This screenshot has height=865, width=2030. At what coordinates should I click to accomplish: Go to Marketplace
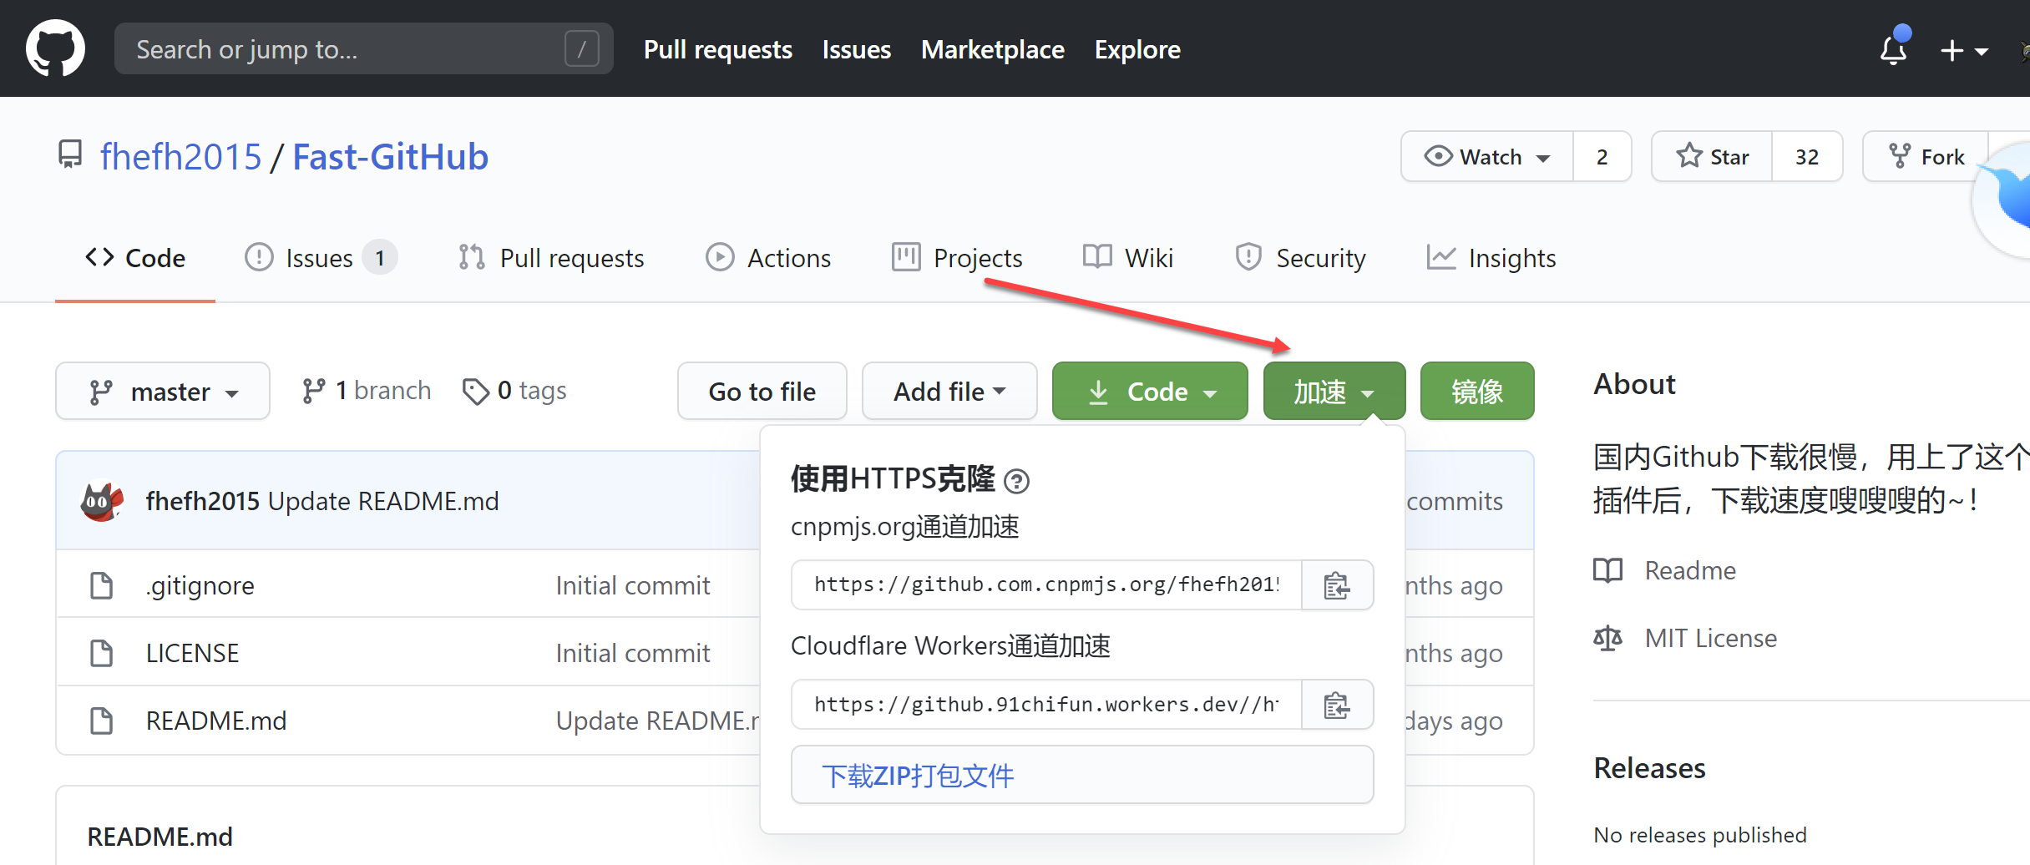click(992, 49)
